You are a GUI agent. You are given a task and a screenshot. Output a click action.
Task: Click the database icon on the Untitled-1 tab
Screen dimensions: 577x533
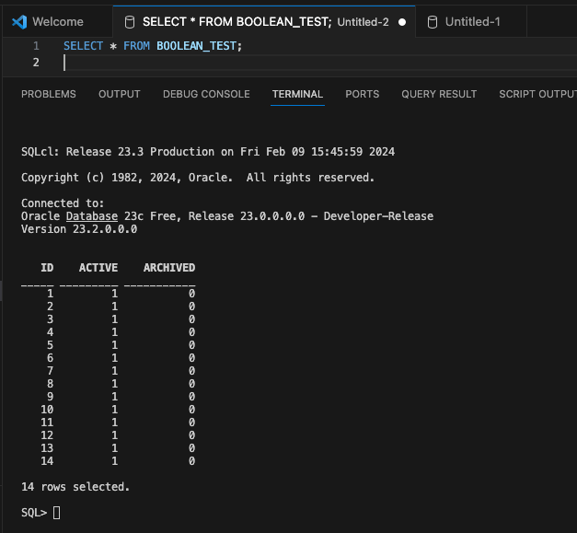pyautogui.click(x=432, y=21)
